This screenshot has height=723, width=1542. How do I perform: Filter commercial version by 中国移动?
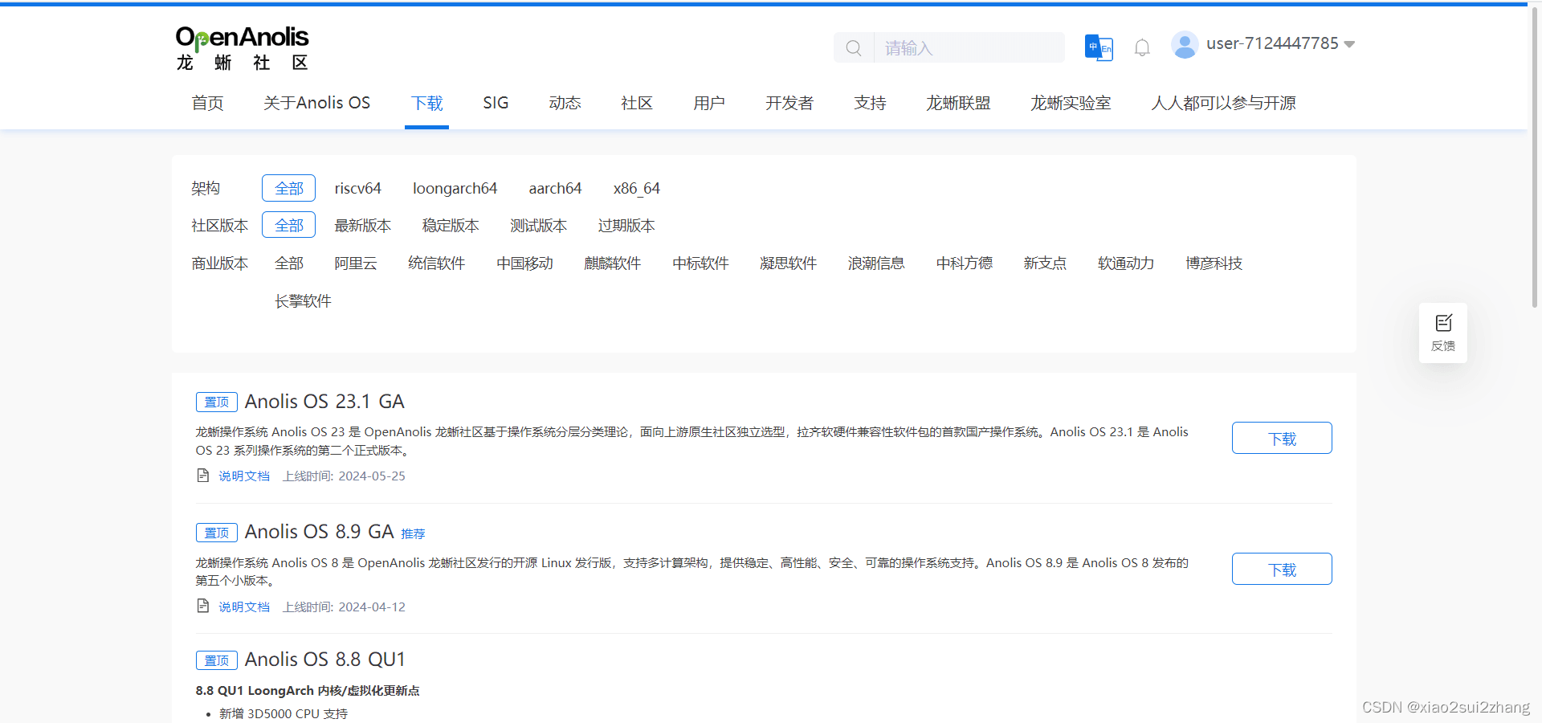[524, 263]
